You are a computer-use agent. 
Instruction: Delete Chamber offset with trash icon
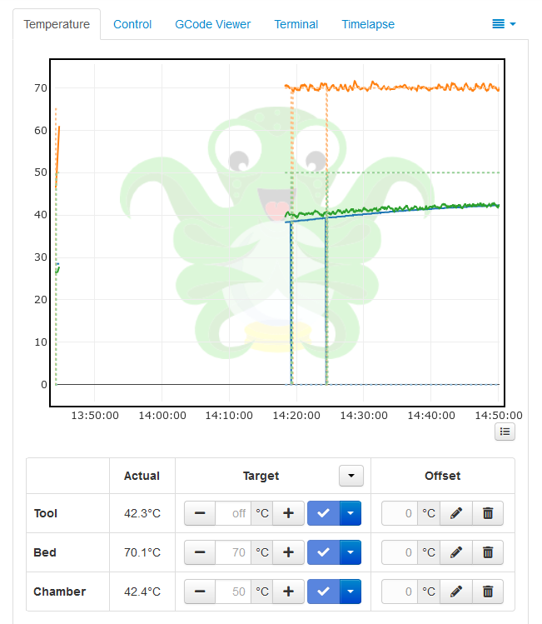(488, 592)
